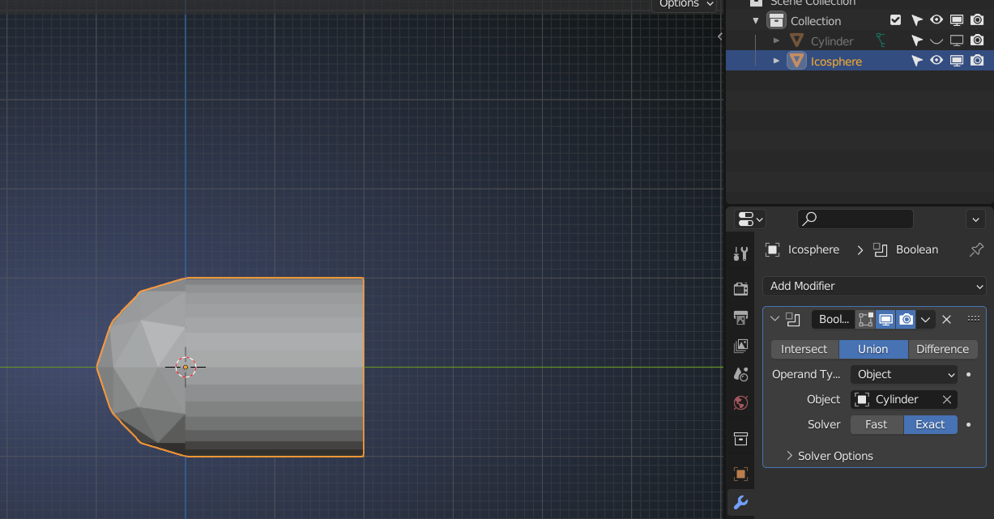Click the Cylinder mesh icon in outliner
Image resolution: width=994 pixels, height=519 pixels.
[x=796, y=40]
